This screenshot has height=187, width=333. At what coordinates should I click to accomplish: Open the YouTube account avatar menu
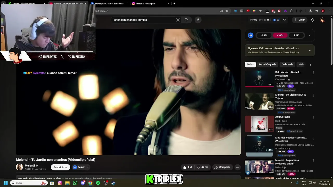point(322,20)
